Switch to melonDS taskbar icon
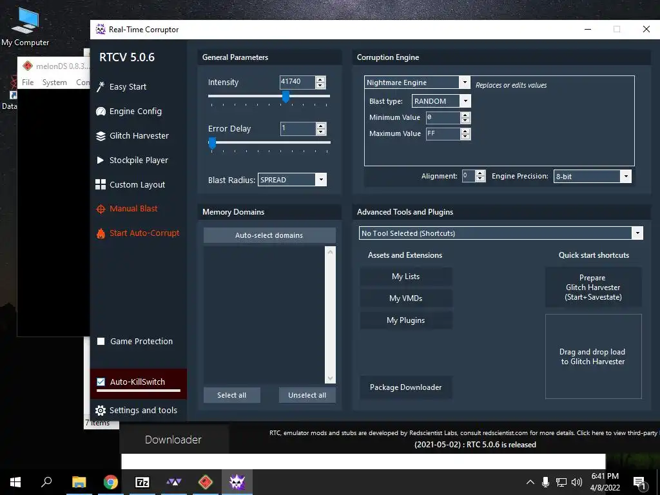This screenshot has width=660, height=495. (x=206, y=482)
